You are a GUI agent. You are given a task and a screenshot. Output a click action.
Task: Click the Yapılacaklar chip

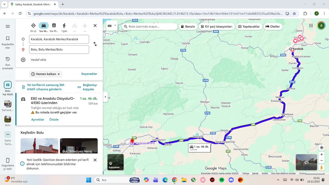[249, 27]
